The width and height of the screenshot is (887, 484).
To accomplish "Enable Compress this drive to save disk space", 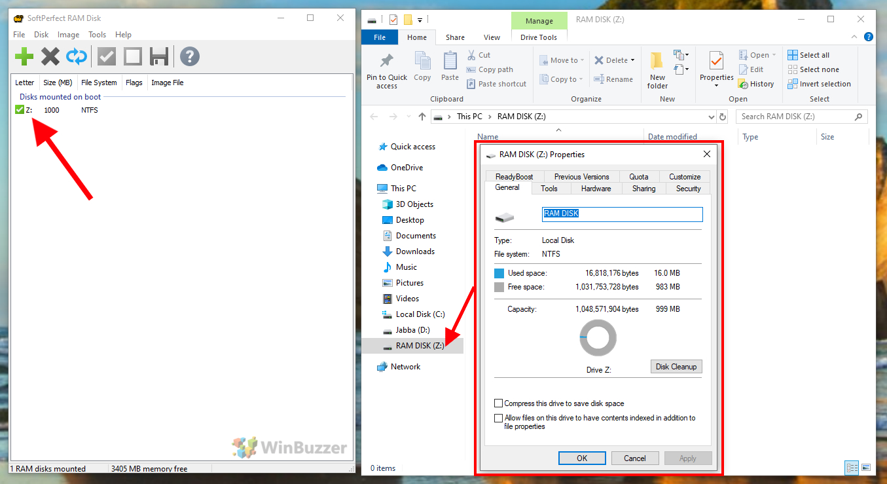I will click(x=499, y=403).
